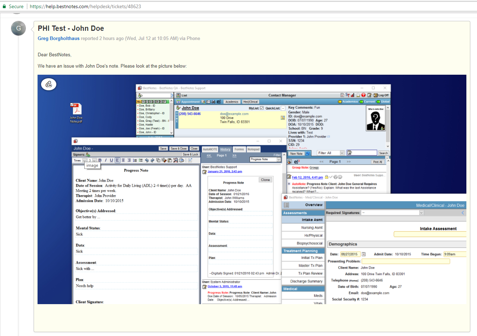Image resolution: width=477 pixels, height=336 pixels.
Task: Toggle Italic formatting in note editor
Action: coord(106,160)
